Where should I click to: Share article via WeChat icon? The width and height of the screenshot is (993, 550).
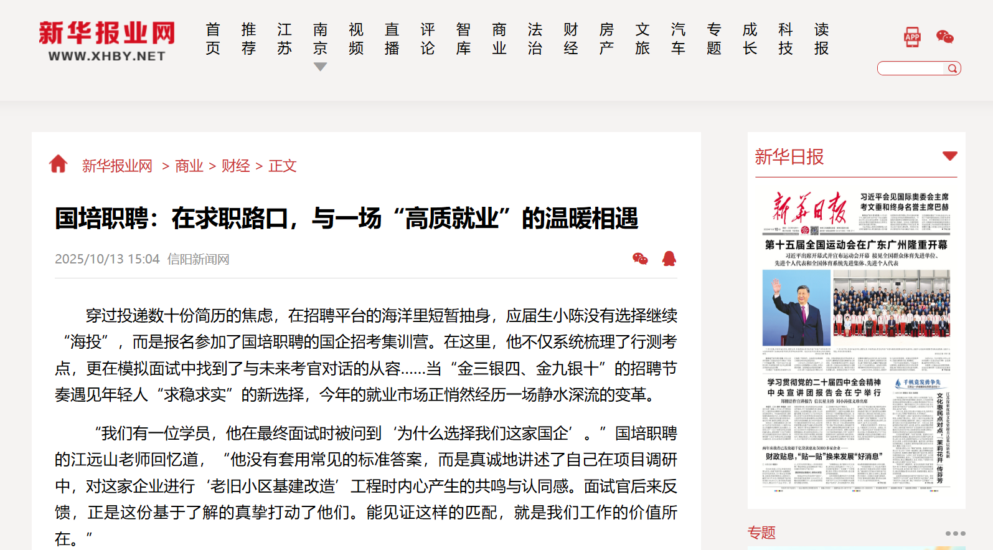point(640,258)
